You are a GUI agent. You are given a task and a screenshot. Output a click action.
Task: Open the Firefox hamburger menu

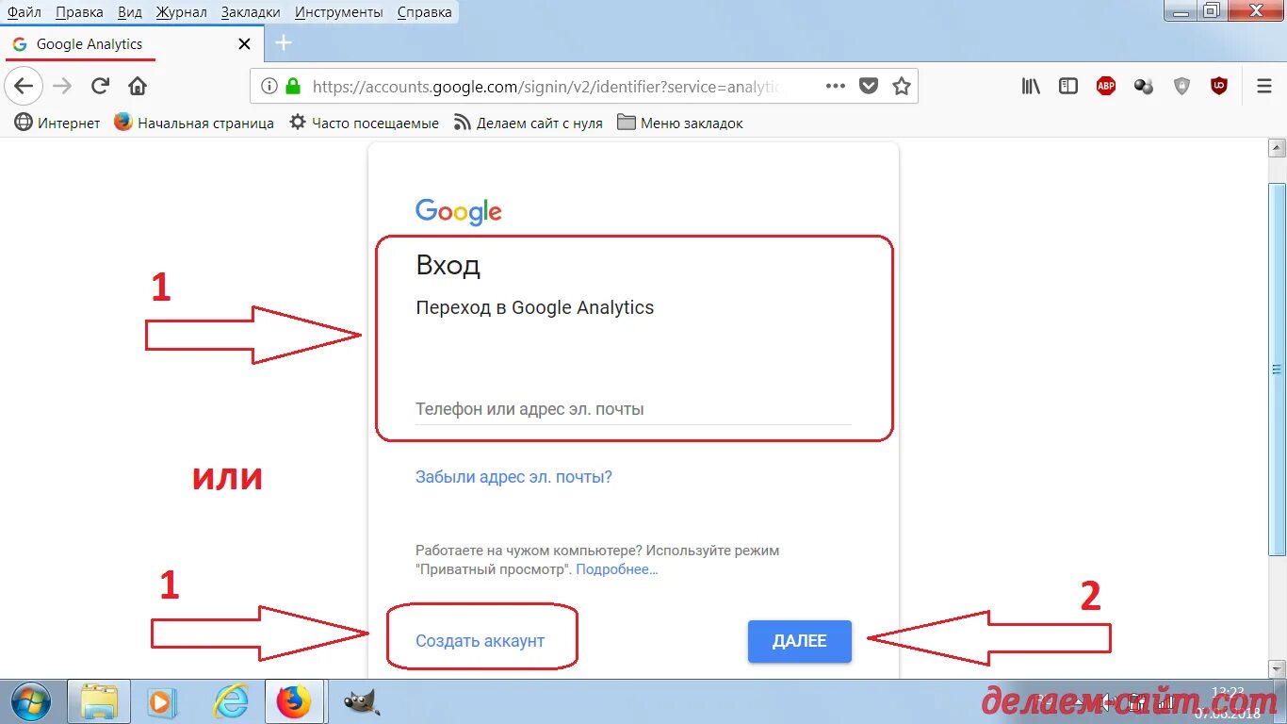[1264, 86]
